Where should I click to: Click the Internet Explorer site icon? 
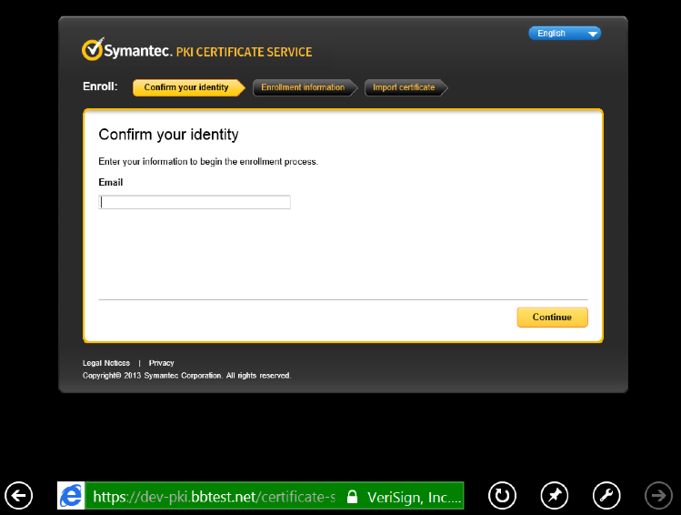click(71, 496)
